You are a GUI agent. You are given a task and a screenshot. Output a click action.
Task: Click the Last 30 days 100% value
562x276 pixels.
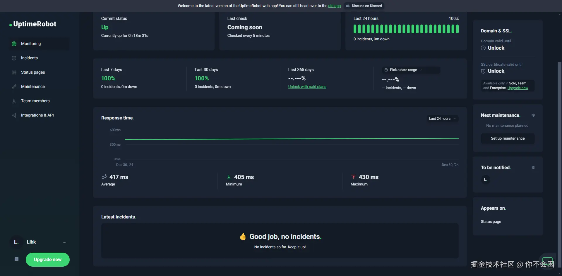tap(202, 78)
